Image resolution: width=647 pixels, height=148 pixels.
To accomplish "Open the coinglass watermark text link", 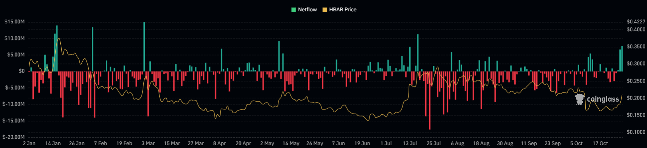I will 603,99.
